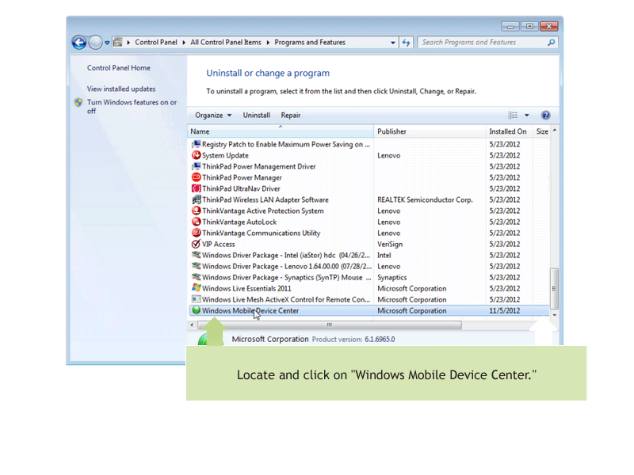Viewport: 634px width, 475px height.
Task: Open the Organize menu
Action: point(213,115)
